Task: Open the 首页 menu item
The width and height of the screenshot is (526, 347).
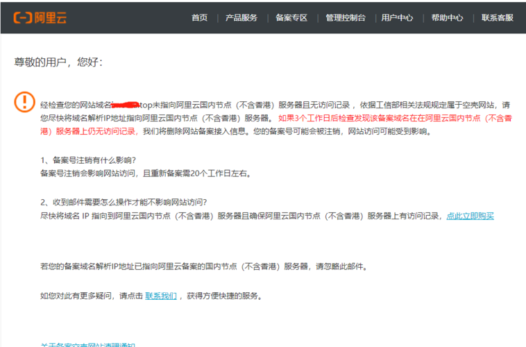Action: (x=200, y=18)
